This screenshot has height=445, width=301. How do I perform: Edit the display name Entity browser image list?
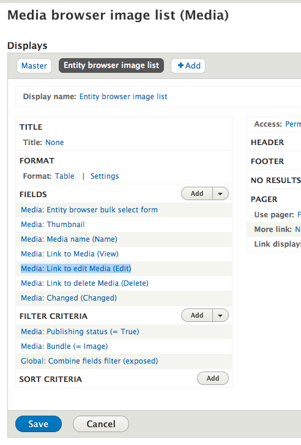(123, 97)
